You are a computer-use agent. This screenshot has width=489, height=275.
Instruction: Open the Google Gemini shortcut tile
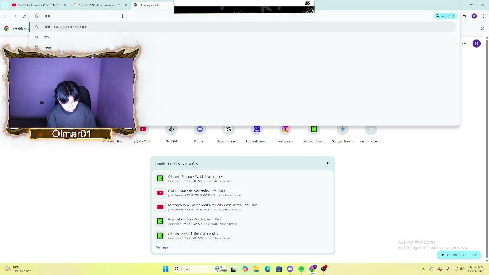coord(342,134)
